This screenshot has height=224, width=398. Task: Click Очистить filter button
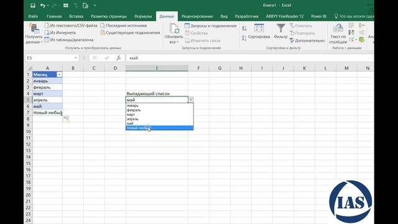(301, 26)
